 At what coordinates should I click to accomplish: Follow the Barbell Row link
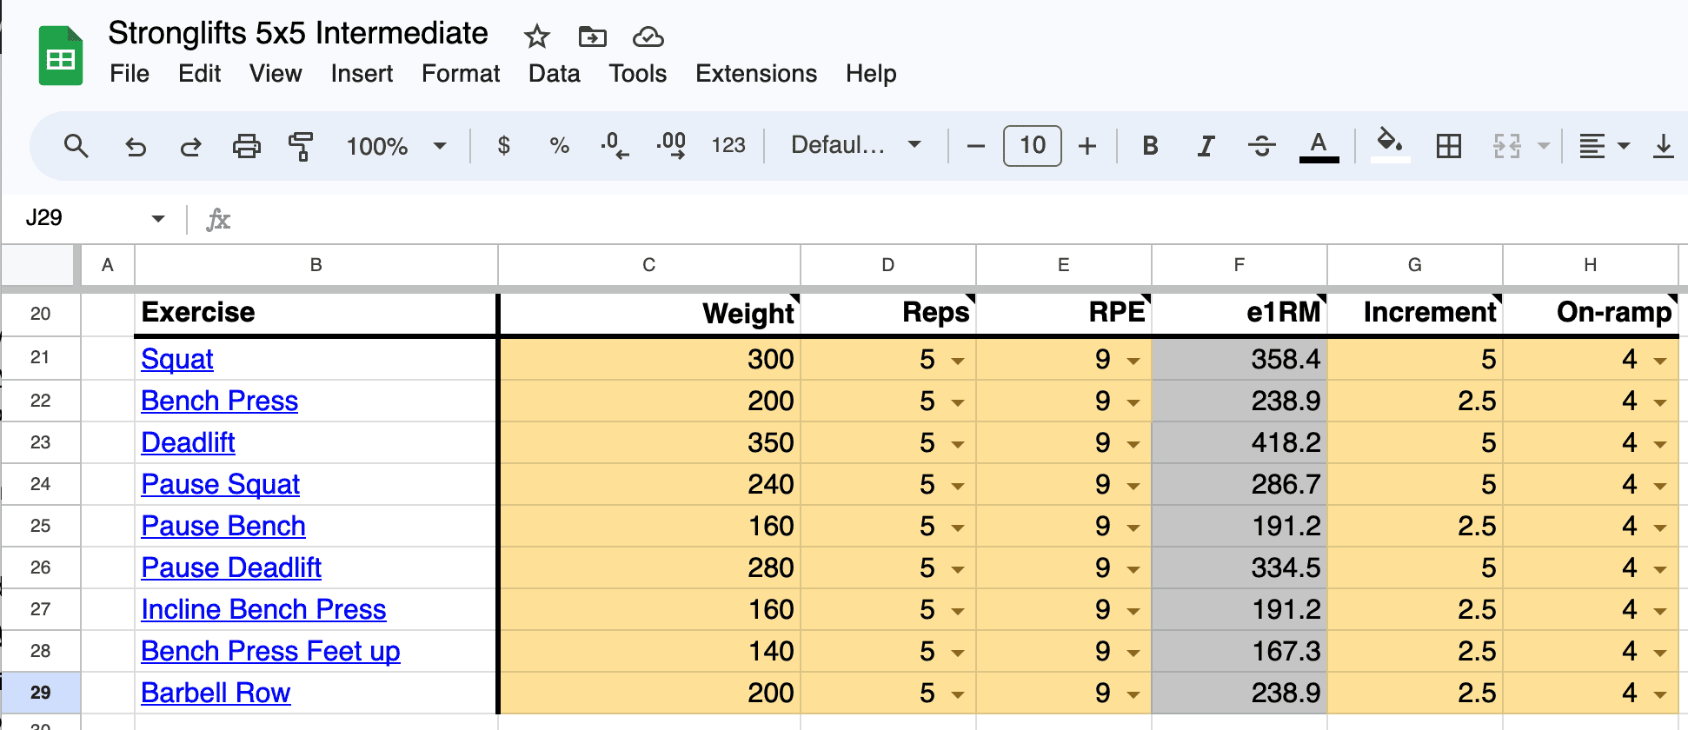(x=216, y=693)
